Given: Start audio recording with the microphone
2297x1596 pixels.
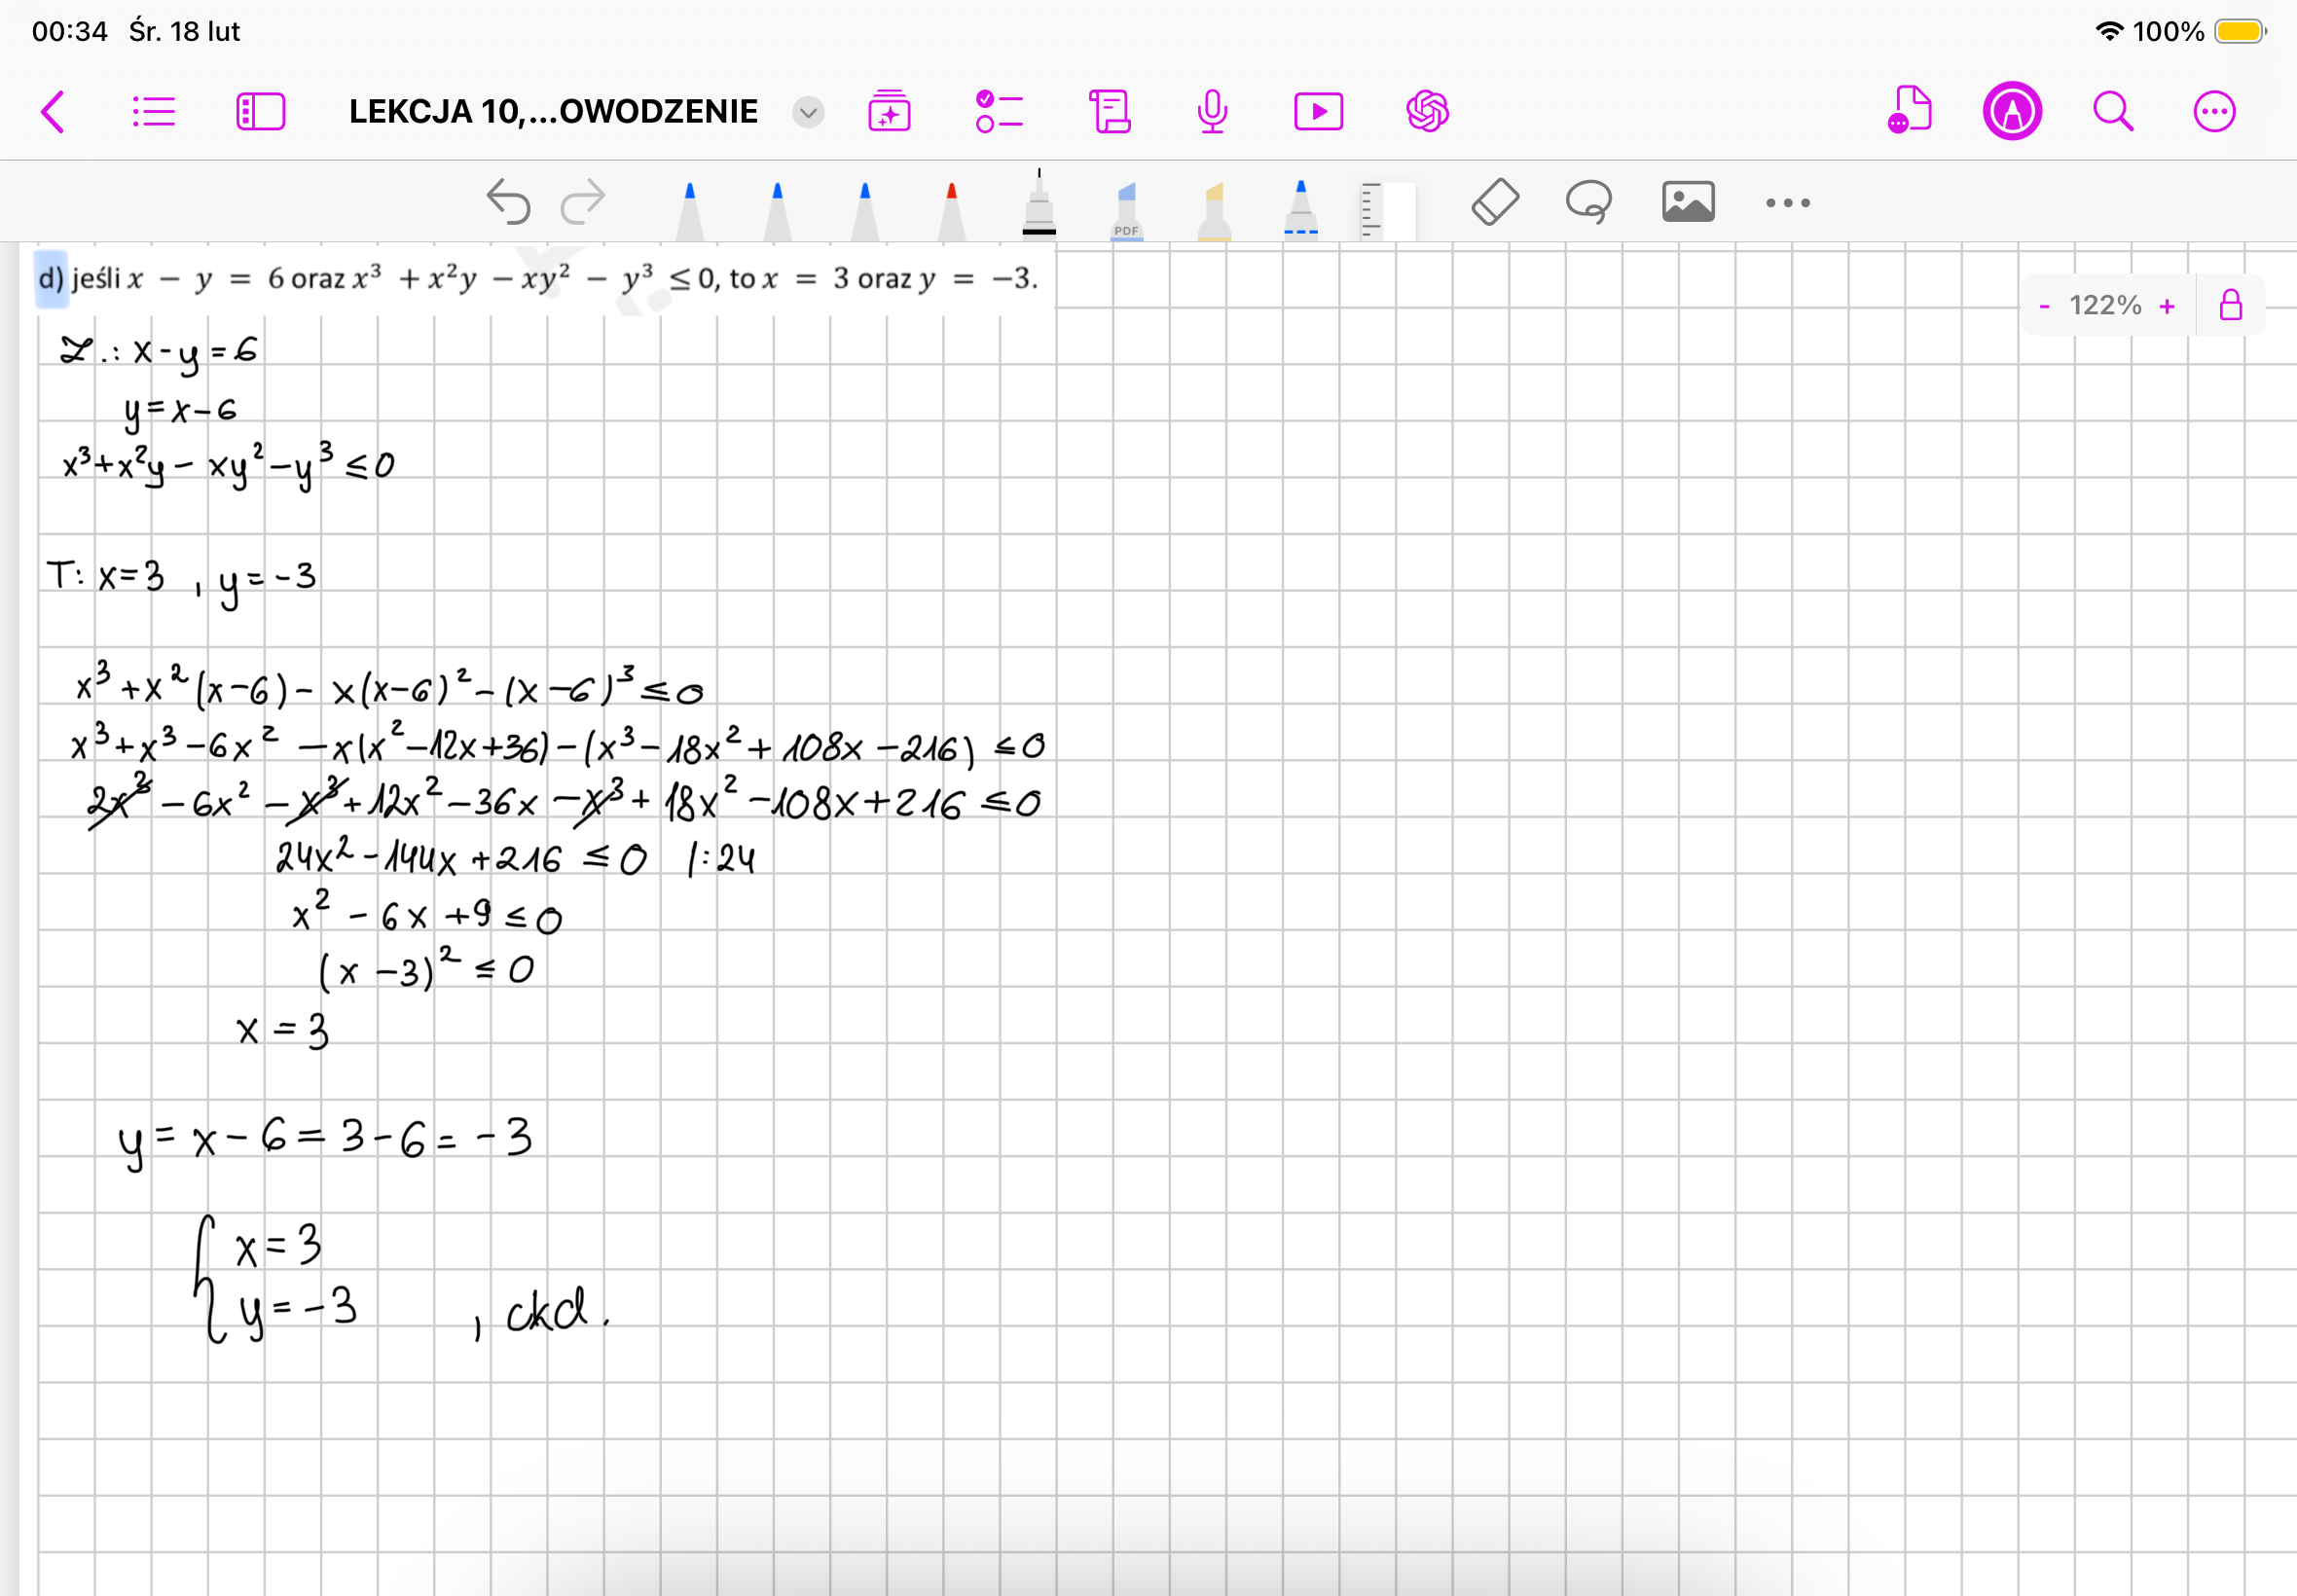Looking at the screenshot, I should tap(1212, 111).
